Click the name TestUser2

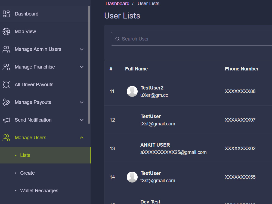pos(152,88)
